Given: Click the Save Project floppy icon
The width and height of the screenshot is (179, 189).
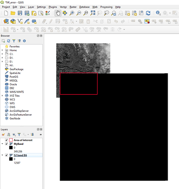Looking at the screenshot, I should tap(20, 13).
